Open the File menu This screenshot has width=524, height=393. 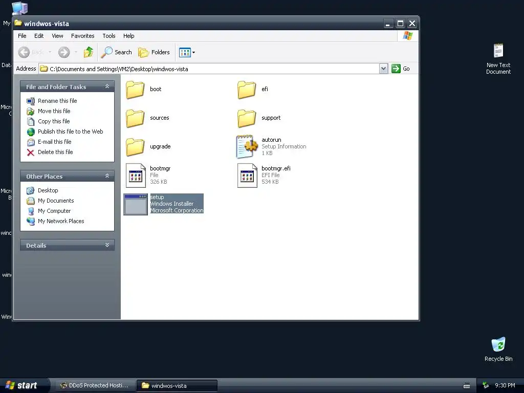coord(22,36)
